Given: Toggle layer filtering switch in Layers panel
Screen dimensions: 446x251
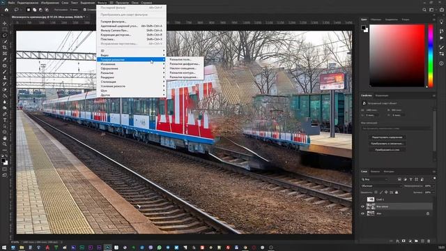Looking at the screenshot, I should pos(434,178).
